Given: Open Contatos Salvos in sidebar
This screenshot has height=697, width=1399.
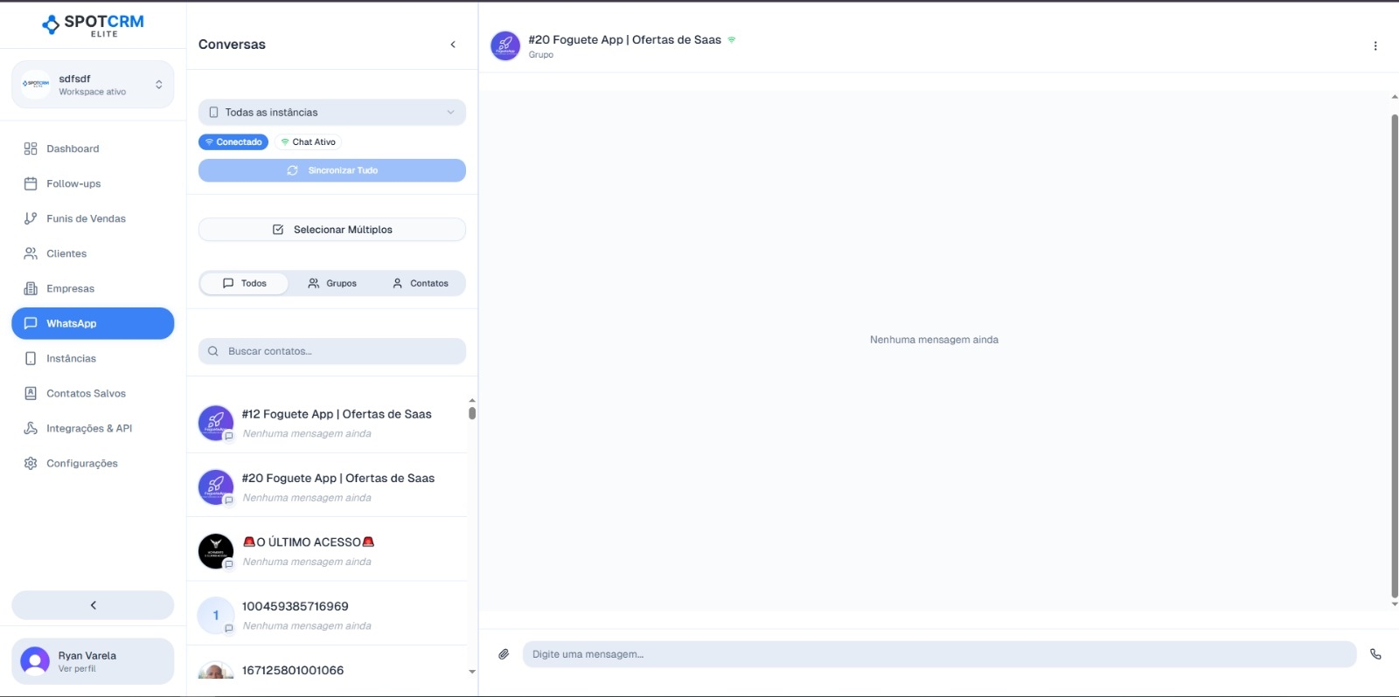Looking at the screenshot, I should point(86,393).
